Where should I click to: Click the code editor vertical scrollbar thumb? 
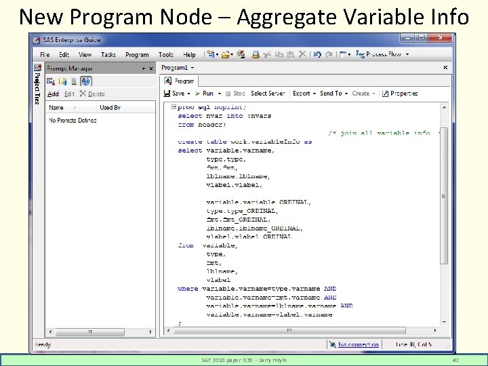tap(444, 196)
